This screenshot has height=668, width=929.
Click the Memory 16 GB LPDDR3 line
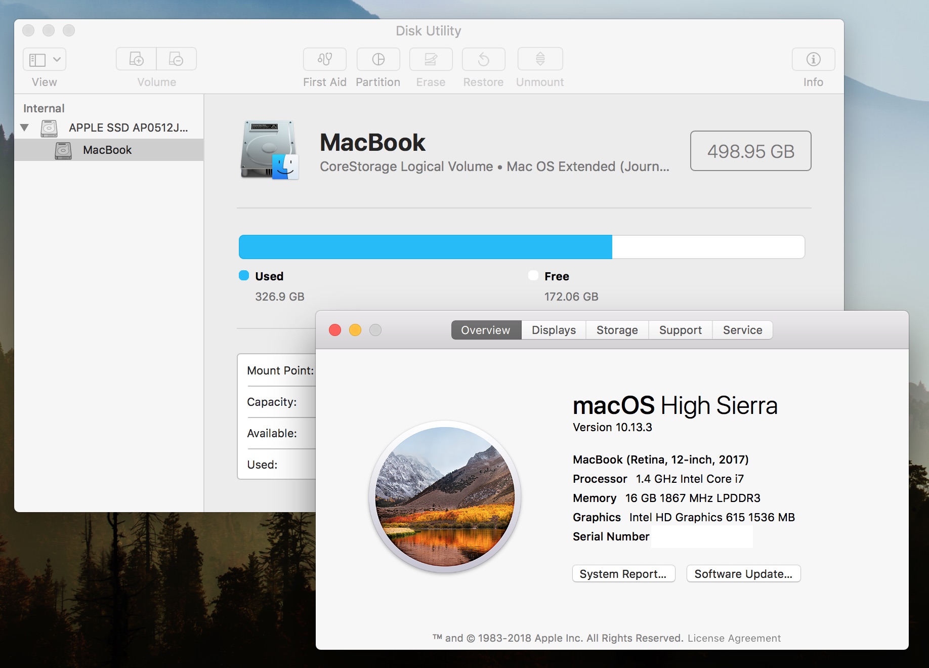coord(666,498)
